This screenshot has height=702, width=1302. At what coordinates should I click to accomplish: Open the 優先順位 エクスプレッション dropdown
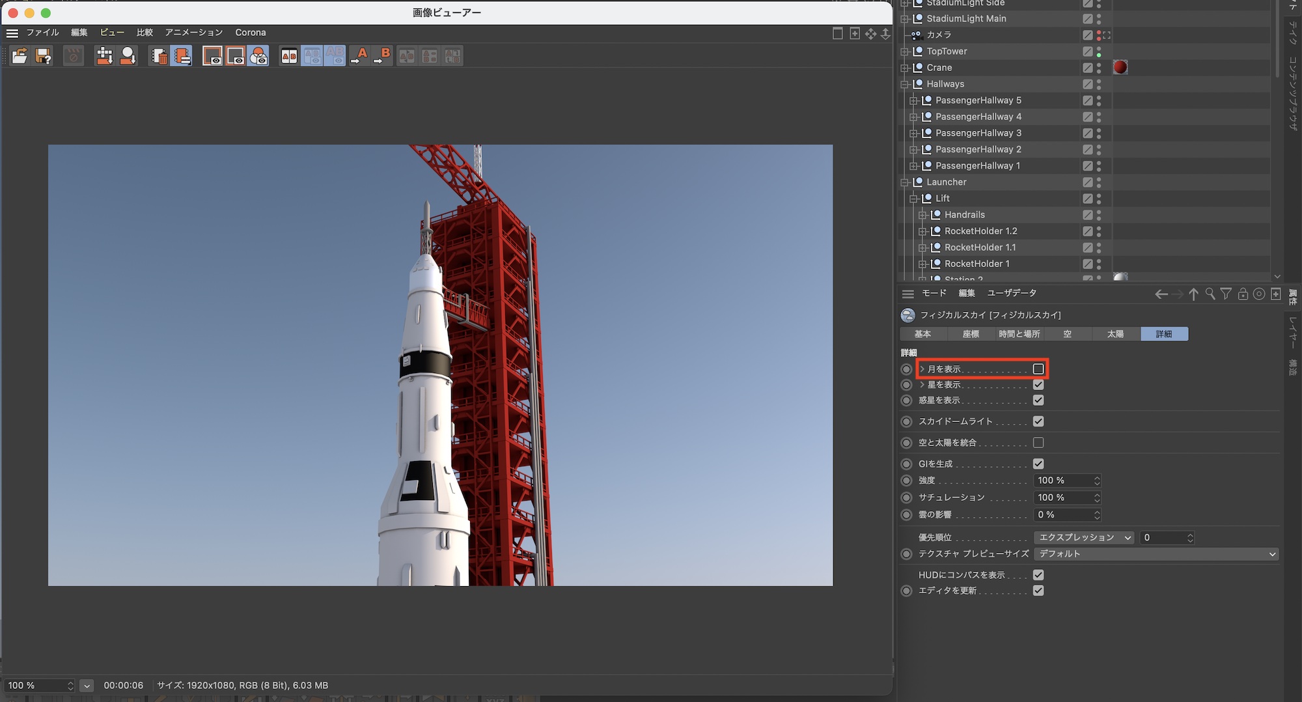click(1083, 538)
